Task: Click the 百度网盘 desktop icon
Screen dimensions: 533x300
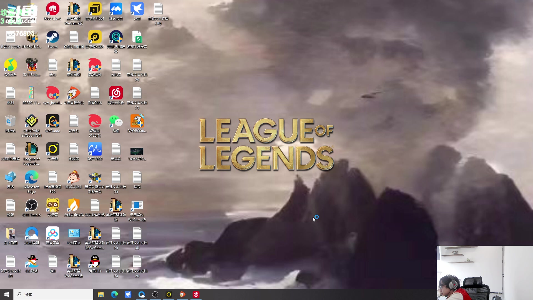Action: 52,236
